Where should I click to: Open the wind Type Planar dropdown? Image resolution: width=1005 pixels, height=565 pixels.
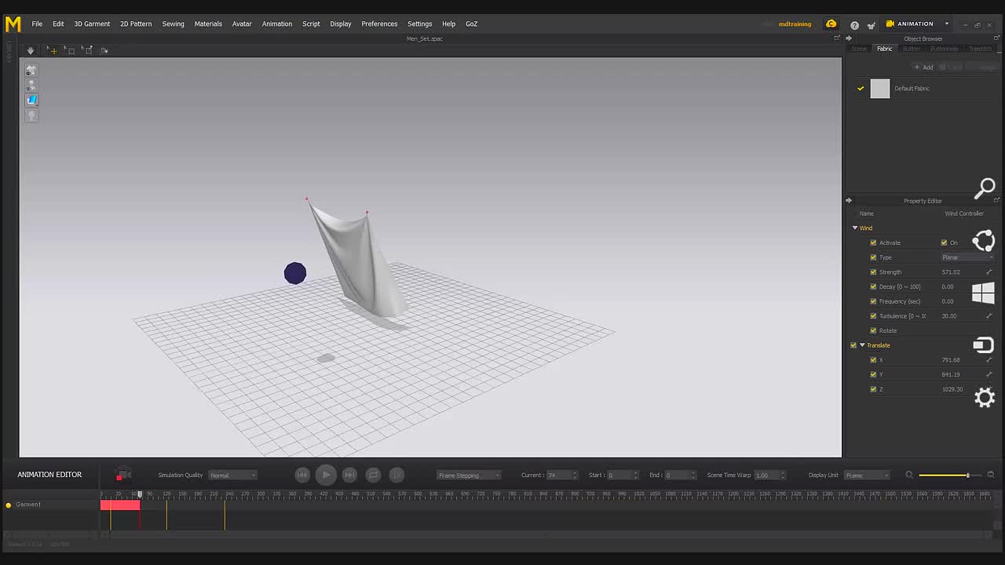(967, 257)
